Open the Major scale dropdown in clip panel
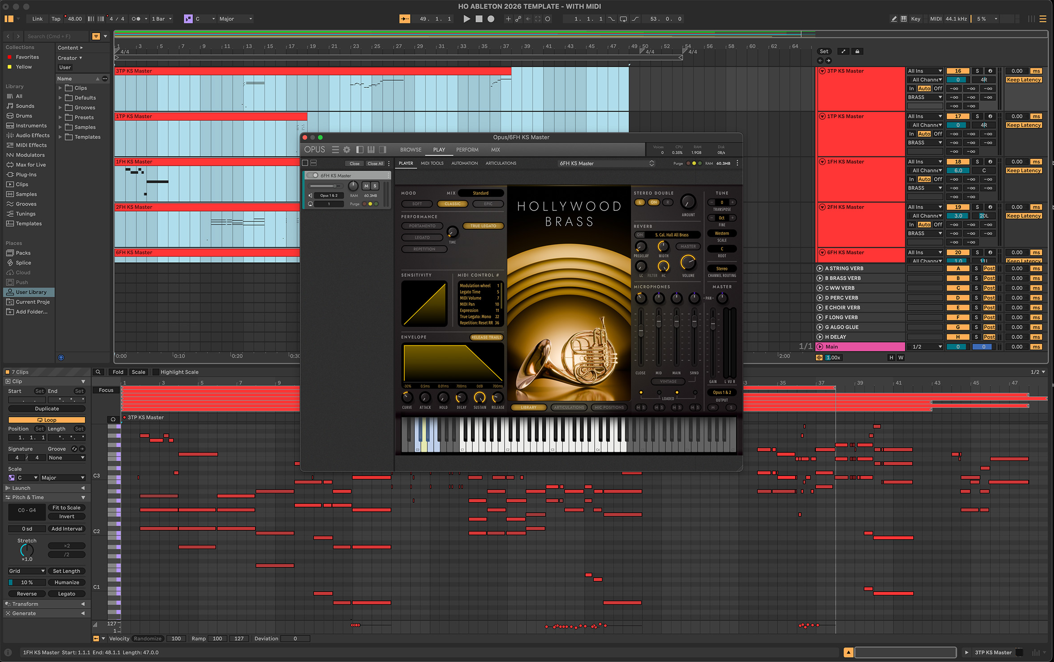Viewport: 1054px width, 662px height. (63, 478)
